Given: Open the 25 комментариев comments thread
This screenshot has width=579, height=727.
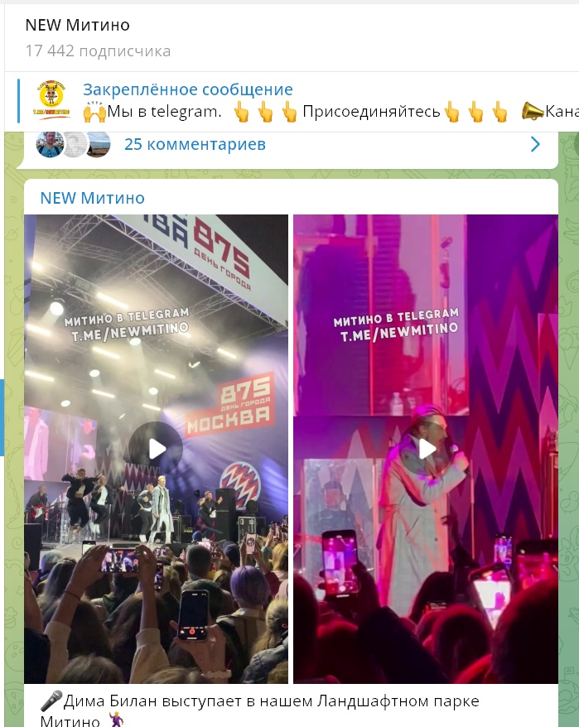Looking at the screenshot, I should tap(195, 144).
